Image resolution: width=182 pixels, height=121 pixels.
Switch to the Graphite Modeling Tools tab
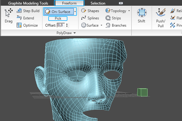28,3
